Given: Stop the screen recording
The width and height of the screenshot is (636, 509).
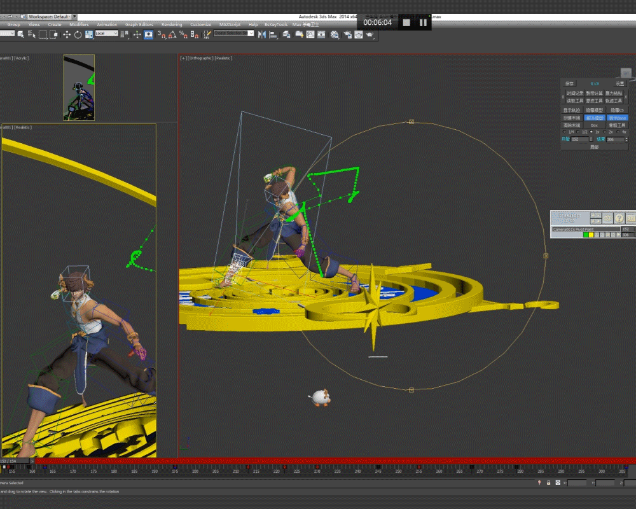Looking at the screenshot, I should [x=406, y=23].
